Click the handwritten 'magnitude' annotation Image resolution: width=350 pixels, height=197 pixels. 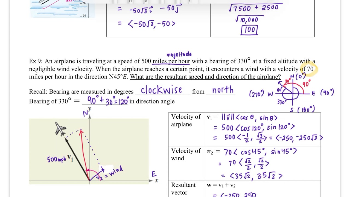[179, 54]
